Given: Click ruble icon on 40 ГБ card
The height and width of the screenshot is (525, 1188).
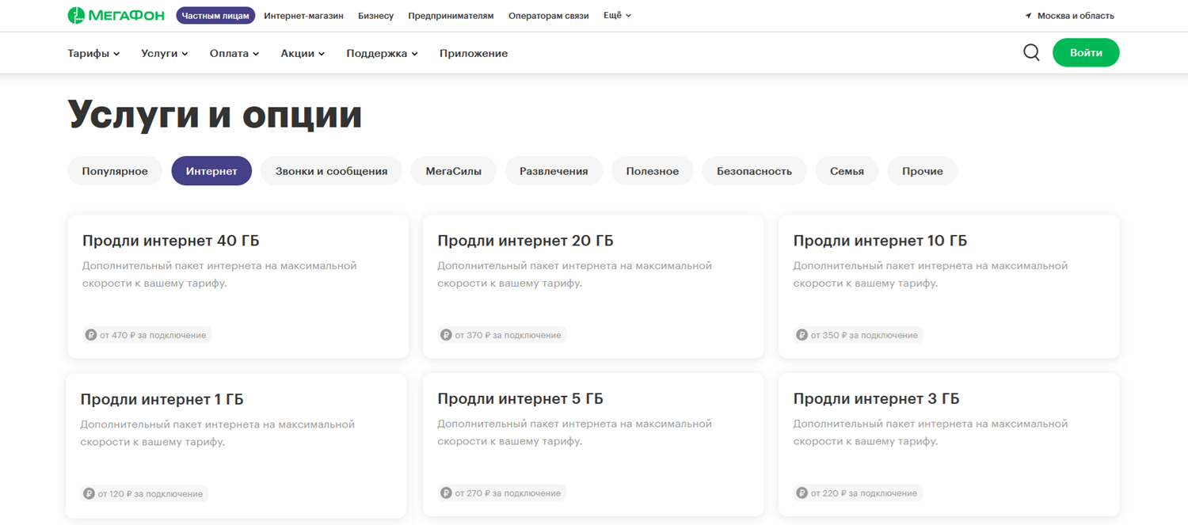Looking at the screenshot, I should [x=91, y=335].
